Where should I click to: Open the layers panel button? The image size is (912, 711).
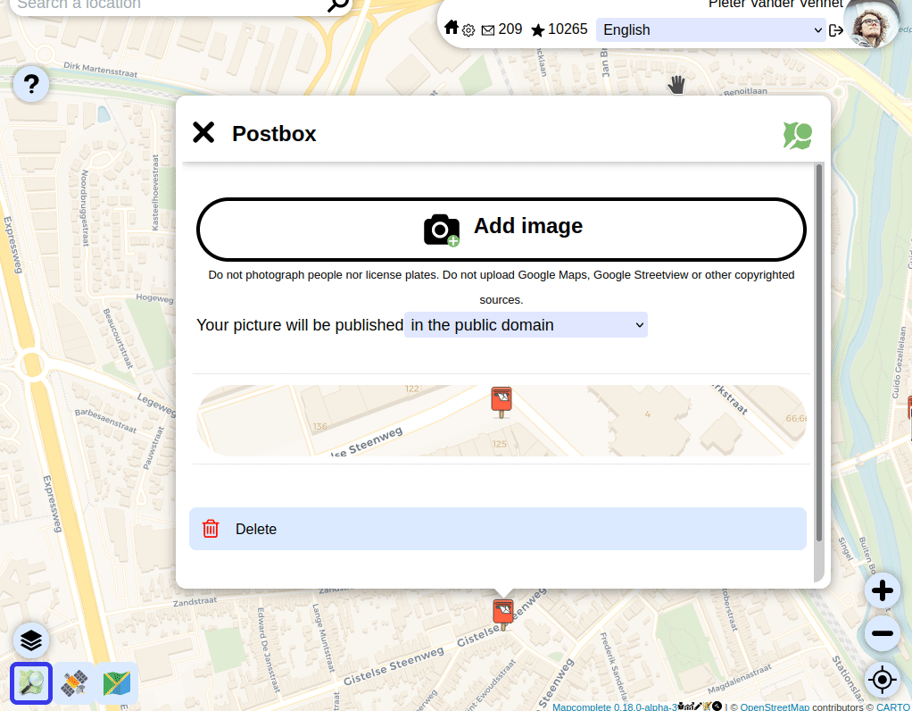[x=31, y=640]
